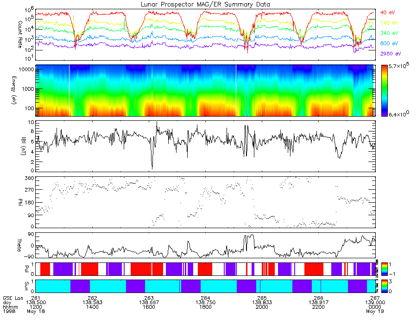The image size is (417, 324).
Task: Click the "May 18" date label
Action: (36, 311)
